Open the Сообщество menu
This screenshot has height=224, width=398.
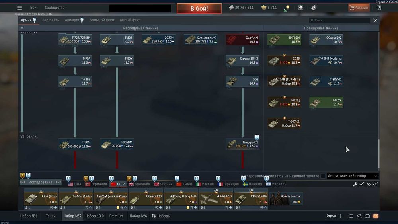tap(55, 8)
